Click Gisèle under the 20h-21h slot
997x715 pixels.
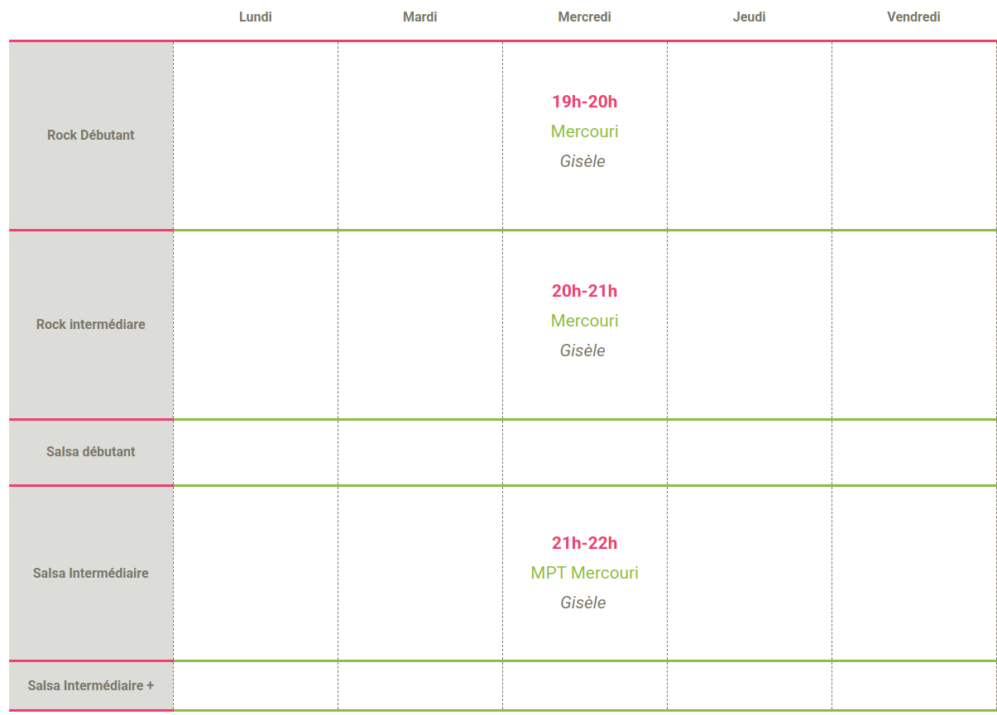(582, 350)
